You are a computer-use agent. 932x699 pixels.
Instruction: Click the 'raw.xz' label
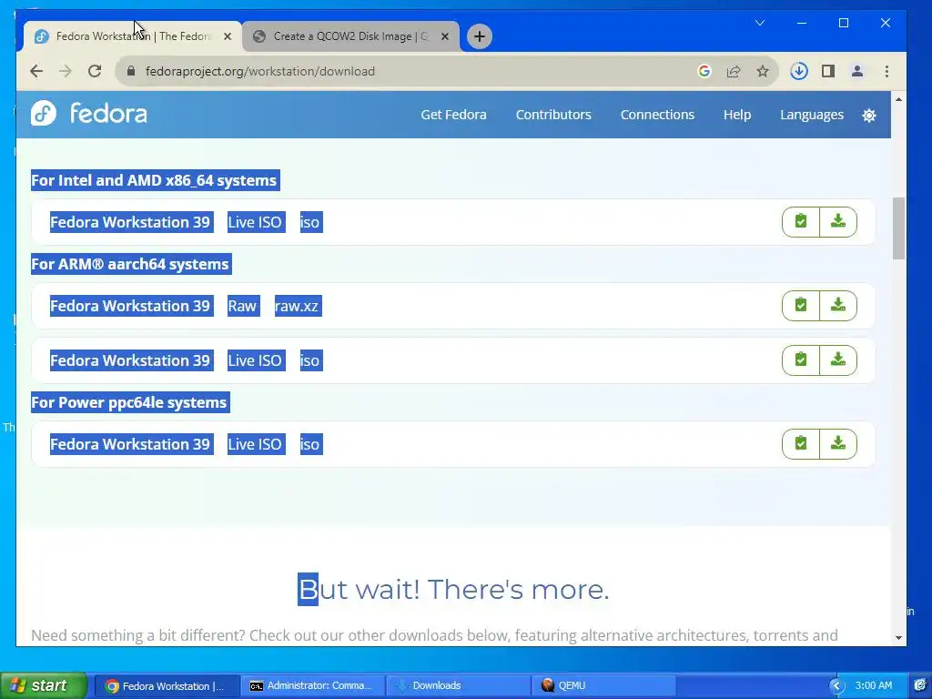tap(298, 306)
